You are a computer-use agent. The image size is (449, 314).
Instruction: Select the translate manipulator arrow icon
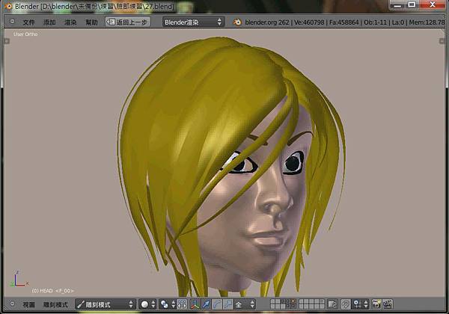click(x=207, y=304)
